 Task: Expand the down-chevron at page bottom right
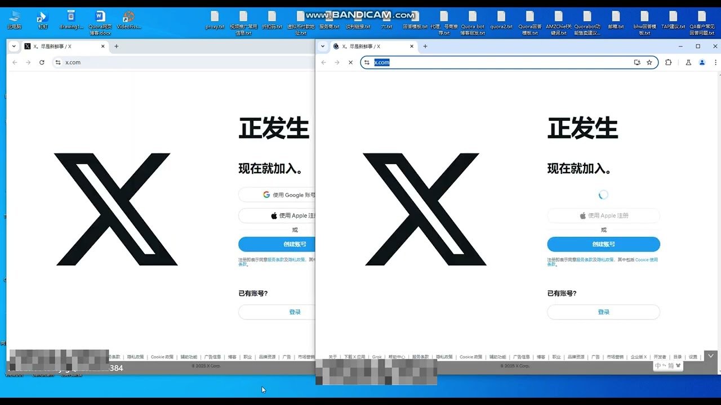tap(711, 355)
